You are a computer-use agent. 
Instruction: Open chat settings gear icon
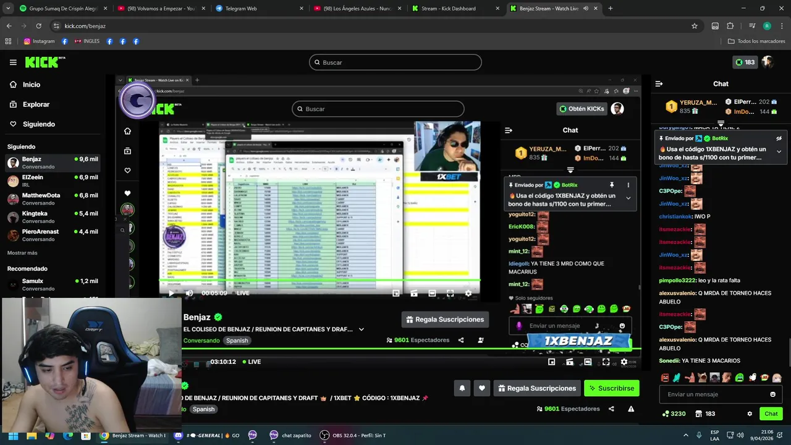point(750,414)
